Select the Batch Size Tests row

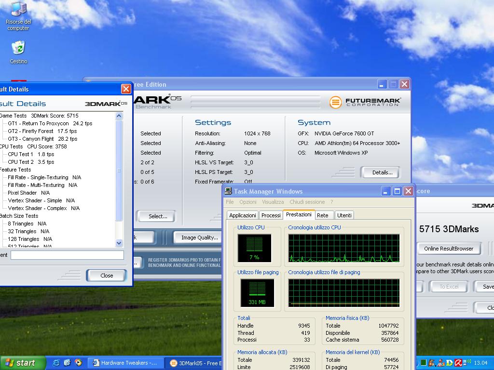point(19,216)
